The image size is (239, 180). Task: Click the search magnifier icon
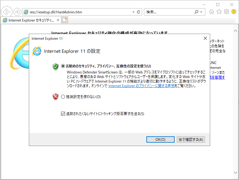click(196, 12)
